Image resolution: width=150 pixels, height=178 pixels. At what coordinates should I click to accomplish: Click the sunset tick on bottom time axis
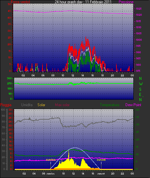tap(101, 174)
